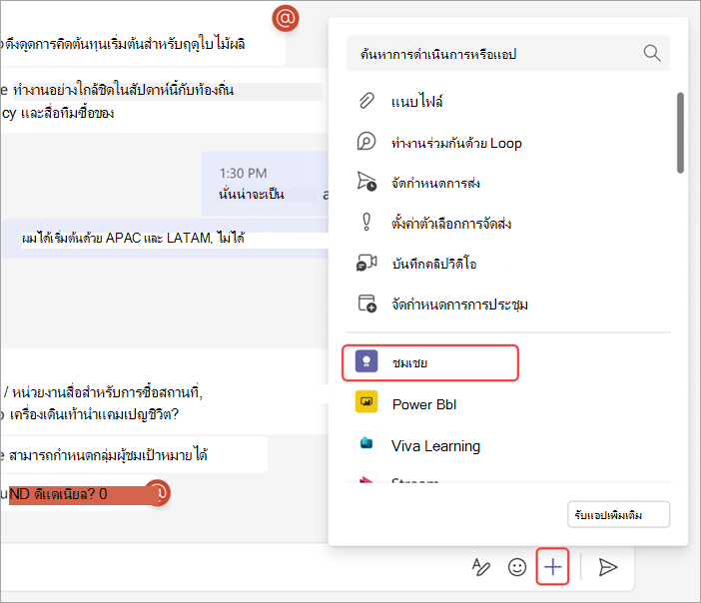
Task: Click the Loop component icon
Action: point(366,141)
